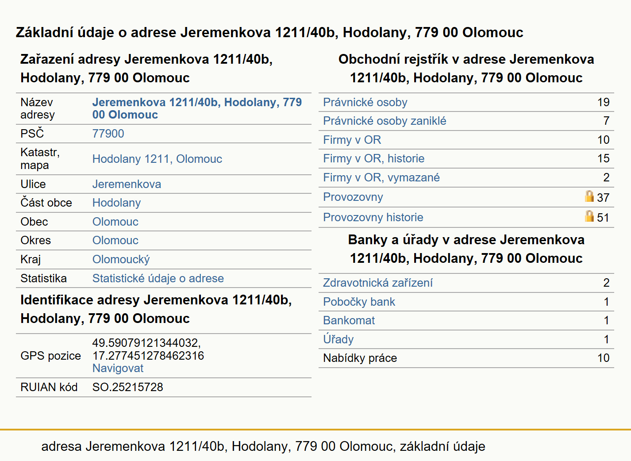Open Zdravotnická zařízení listing
Image resolution: width=631 pixels, height=461 pixels.
click(x=377, y=283)
